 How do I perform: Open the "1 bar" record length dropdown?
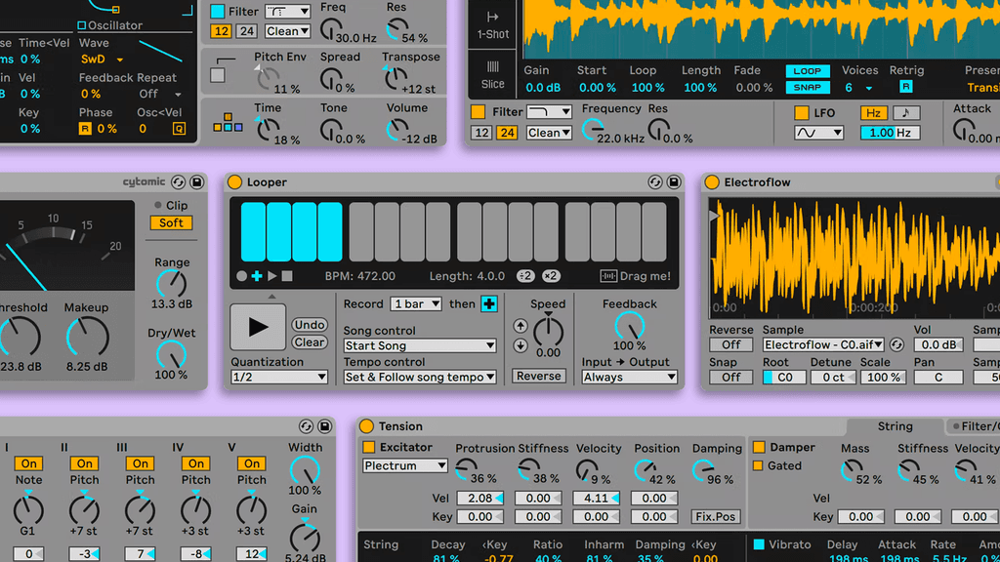(415, 303)
